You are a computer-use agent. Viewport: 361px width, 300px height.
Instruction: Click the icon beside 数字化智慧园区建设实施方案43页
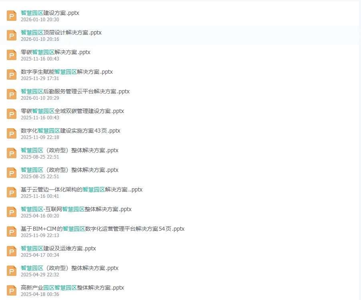[x=11, y=133]
